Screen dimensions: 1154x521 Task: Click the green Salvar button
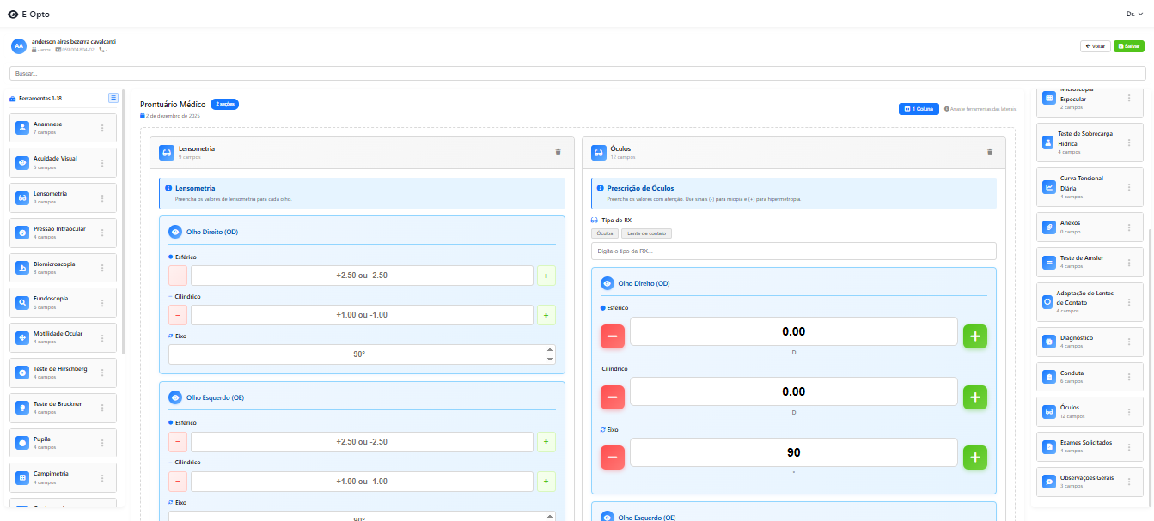(x=1128, y=46)
